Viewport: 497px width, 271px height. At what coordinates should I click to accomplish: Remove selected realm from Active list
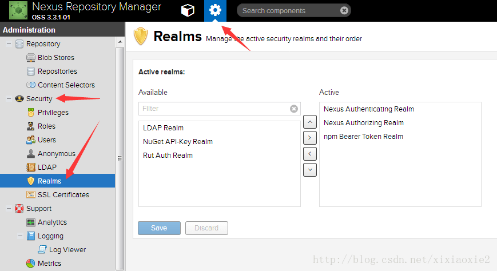coord(309,153)
